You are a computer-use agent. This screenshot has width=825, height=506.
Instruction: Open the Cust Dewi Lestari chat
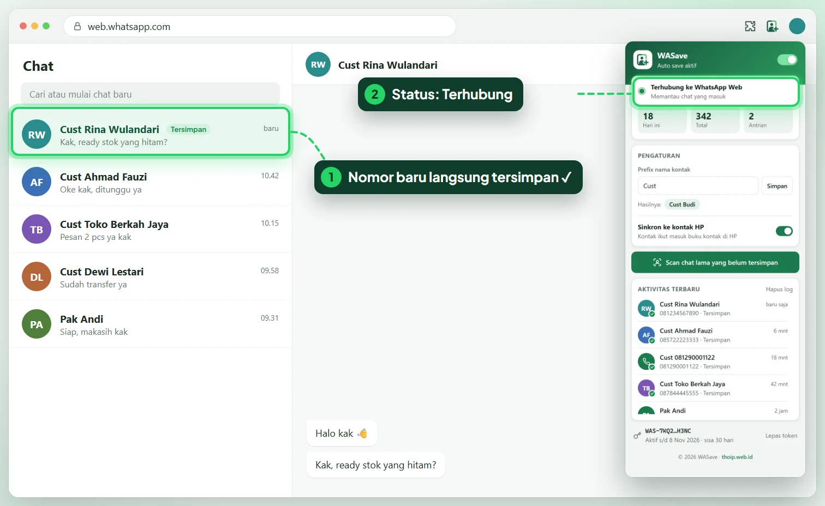point(150,276)
